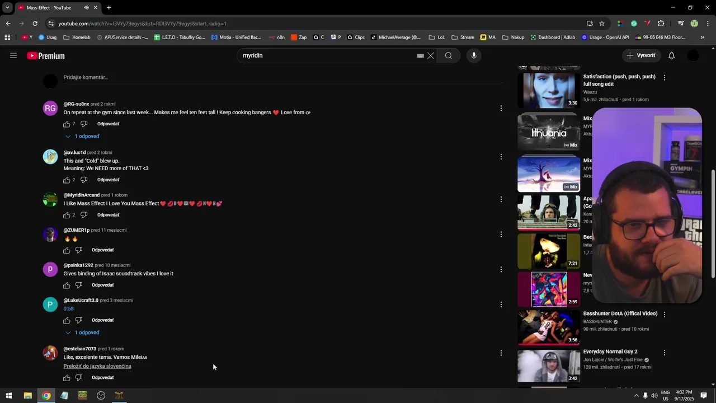Open a new Chrome tab
This screenshot has width=716, height=403.
tap(109, 8)
